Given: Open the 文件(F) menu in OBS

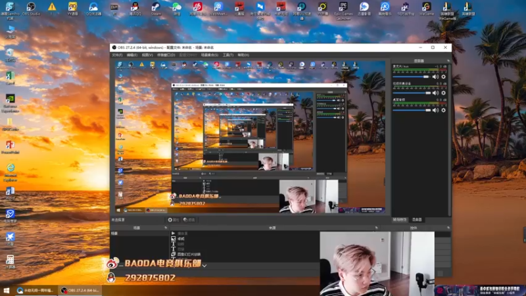Looking at the screenshot, I should (x=118, y=55).
